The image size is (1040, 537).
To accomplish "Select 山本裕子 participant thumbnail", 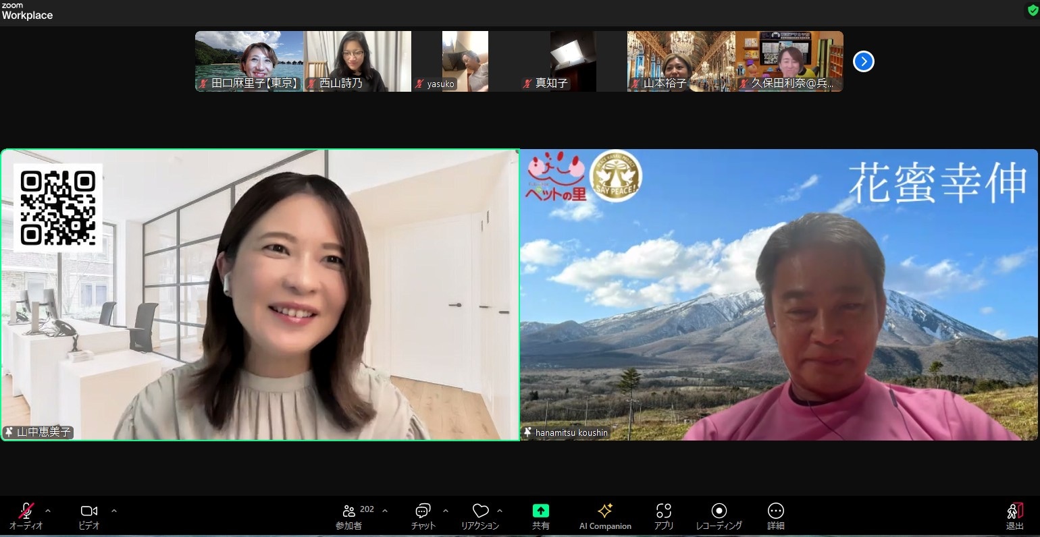I will coord(681,61).
